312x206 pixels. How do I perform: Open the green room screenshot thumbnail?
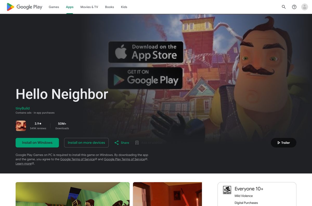pyautogui.click(x=73, y=194)
